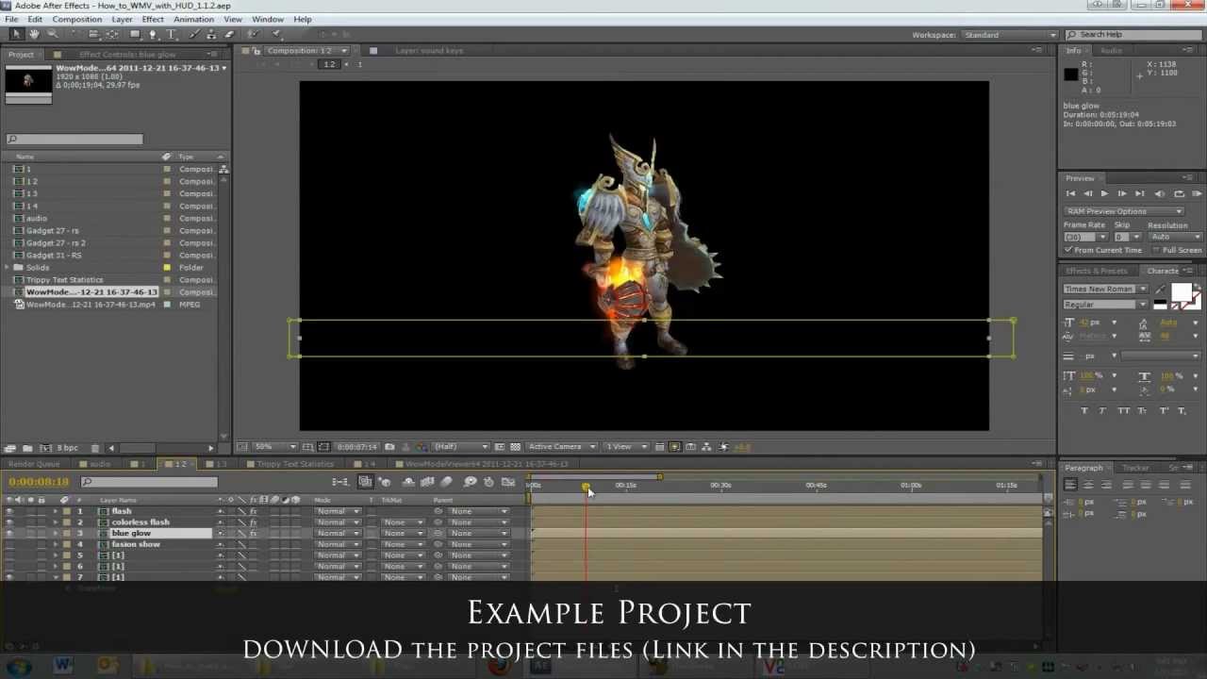The width and height of the screenshot is (1207, 679).
Task: Open the (Half) resolution dropdown
Action: click(461, 447)
